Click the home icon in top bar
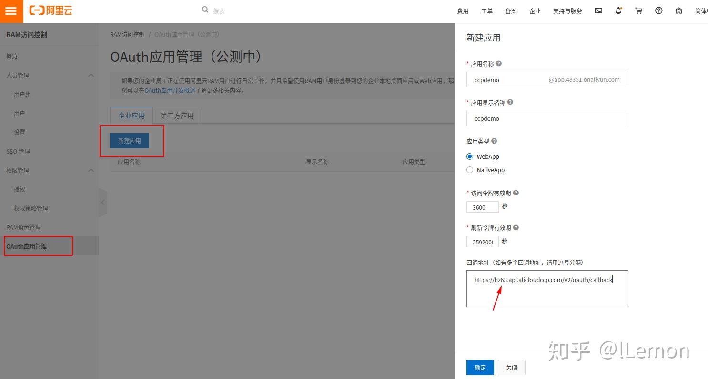 (679, 10)
